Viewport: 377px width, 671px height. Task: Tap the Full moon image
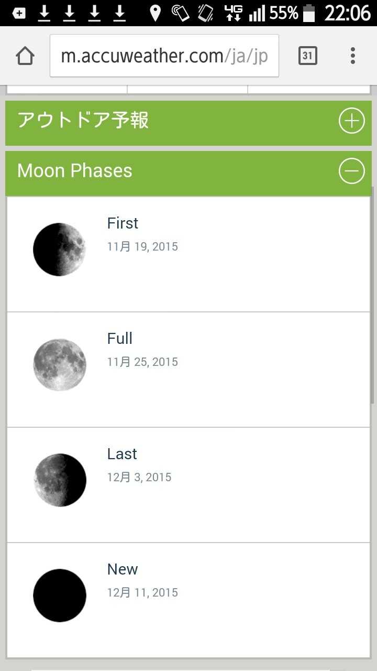pos(60,365)
